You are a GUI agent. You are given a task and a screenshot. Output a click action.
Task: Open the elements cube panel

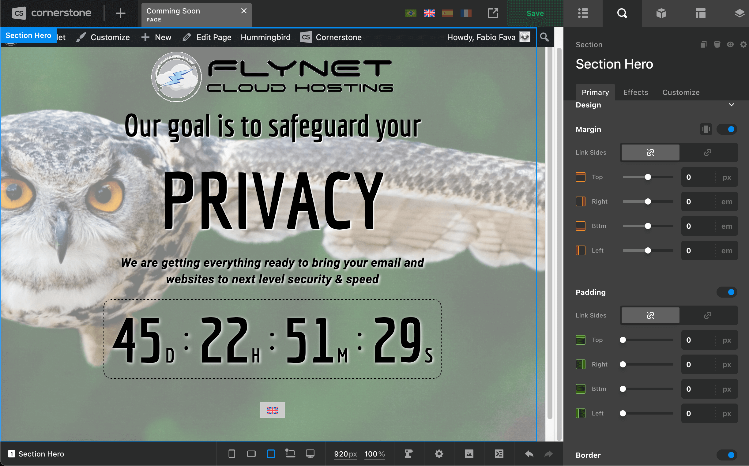tap(661, 13)
